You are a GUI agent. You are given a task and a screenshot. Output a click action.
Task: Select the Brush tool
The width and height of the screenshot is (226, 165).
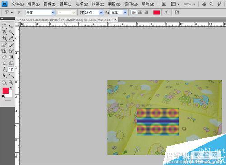click(11, 45)
